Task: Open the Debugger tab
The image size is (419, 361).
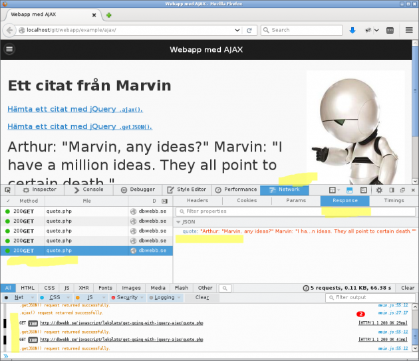Action: [138, 189]
